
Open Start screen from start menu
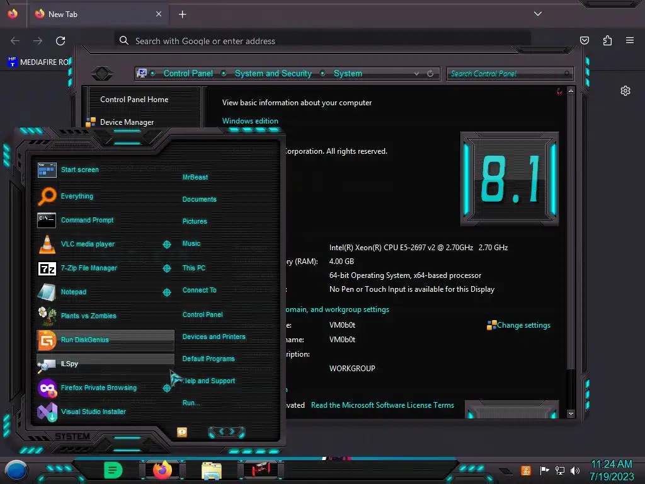[x=105, y=170]
